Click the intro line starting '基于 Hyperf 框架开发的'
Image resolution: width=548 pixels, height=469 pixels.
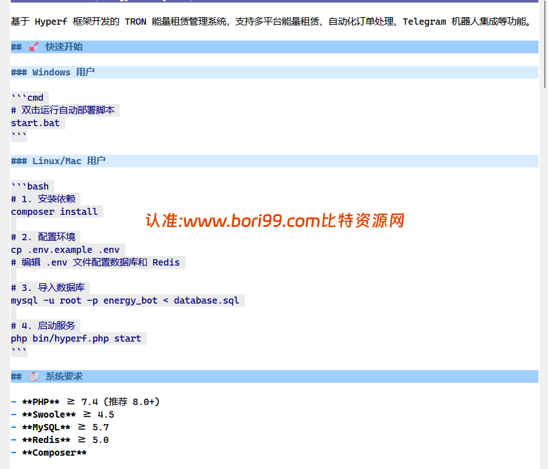272,22
